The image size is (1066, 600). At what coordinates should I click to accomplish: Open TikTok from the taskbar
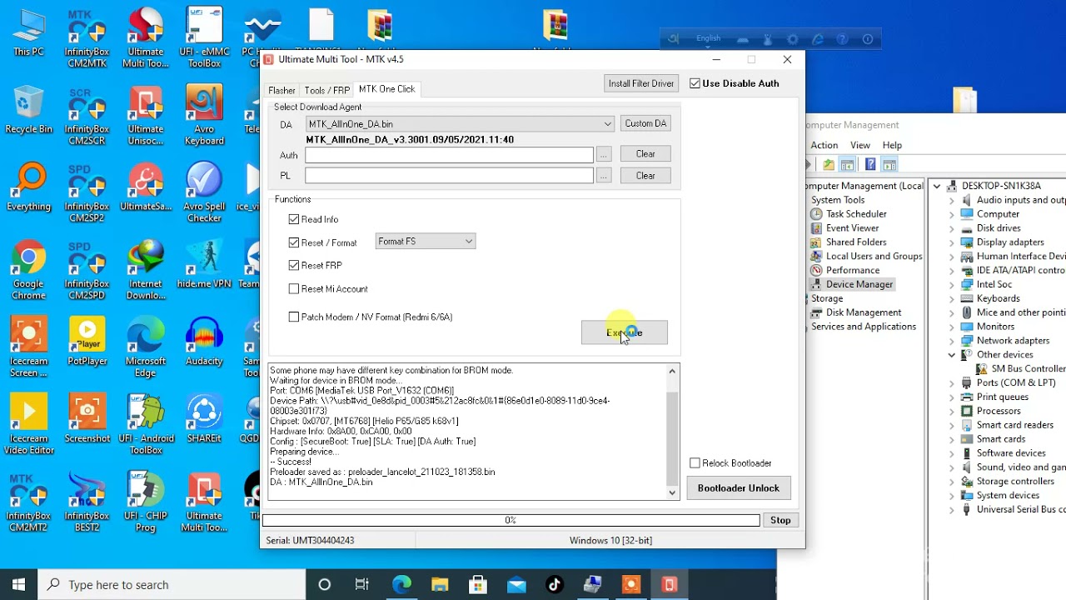point(555,585)
